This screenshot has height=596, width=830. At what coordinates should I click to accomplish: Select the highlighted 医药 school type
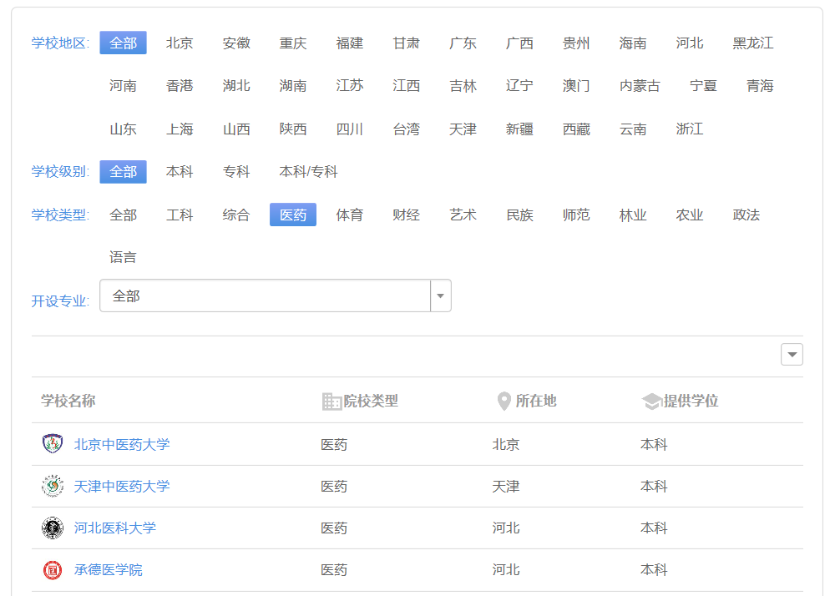[293, 215]
